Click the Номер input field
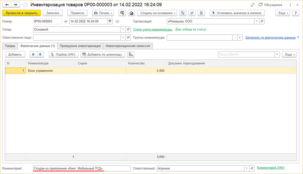Image resolution: width=303 pixels, height=174 pixels. (x=47, y=21)
